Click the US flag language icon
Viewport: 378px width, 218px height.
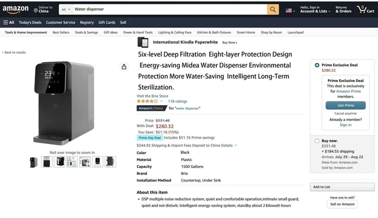(289, 10)
